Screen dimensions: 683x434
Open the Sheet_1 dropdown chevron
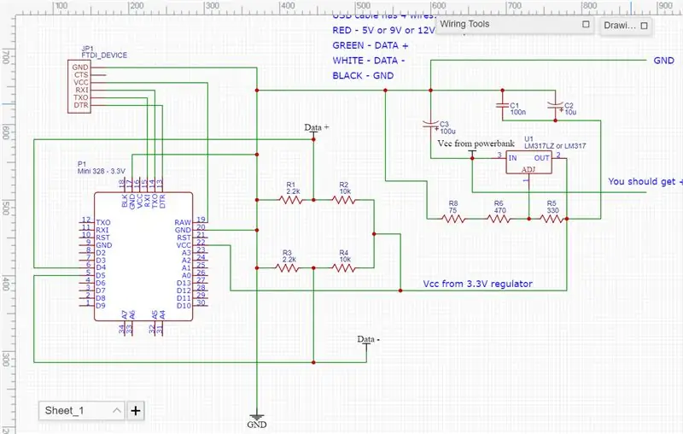click(117, 410)
